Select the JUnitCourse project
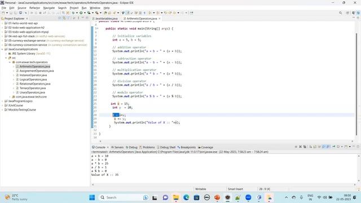 (x=15, y=105)
